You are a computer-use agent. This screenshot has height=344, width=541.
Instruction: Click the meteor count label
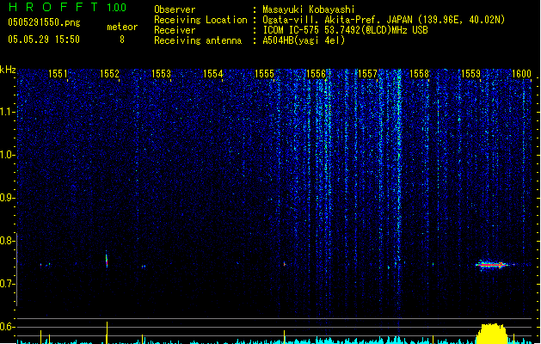122,27
